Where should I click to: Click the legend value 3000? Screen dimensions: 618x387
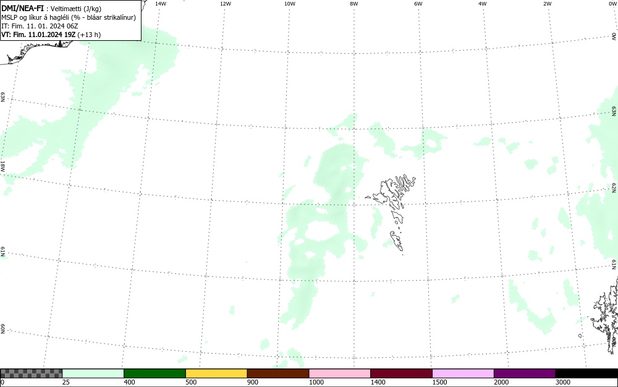coord(563,382)
